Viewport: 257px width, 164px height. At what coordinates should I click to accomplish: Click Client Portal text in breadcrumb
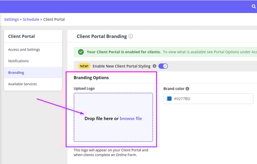(x=54, y=19)
